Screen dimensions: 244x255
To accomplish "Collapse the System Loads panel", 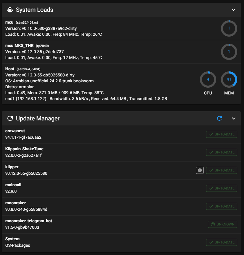I will [x=234, y=10].
